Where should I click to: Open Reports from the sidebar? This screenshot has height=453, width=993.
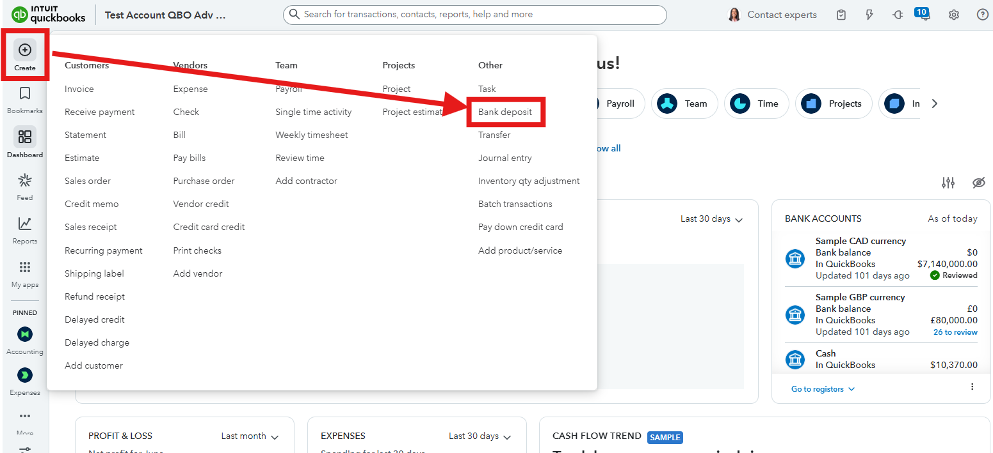[x=25, y=224]
